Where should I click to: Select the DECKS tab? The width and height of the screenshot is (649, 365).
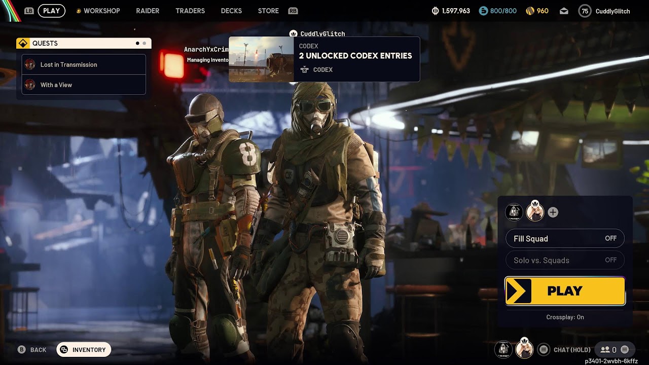231,11
